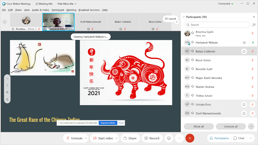Open the Breakout Sessions menu
This screenshot has width=258, height=145.
(89, 10)
